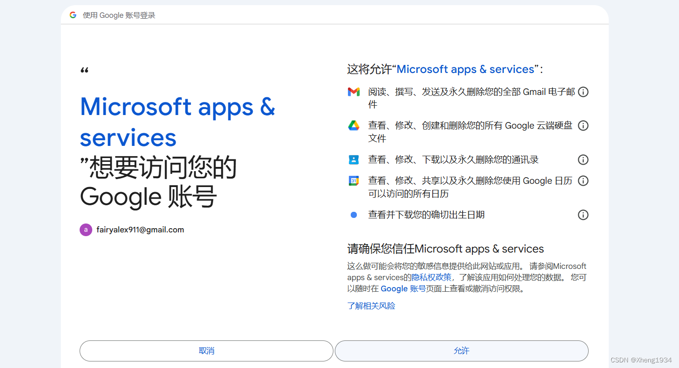Click the calendar permission text mentioning Google 日历
This screenshot has width=679, height=368.
coord(470,187)
